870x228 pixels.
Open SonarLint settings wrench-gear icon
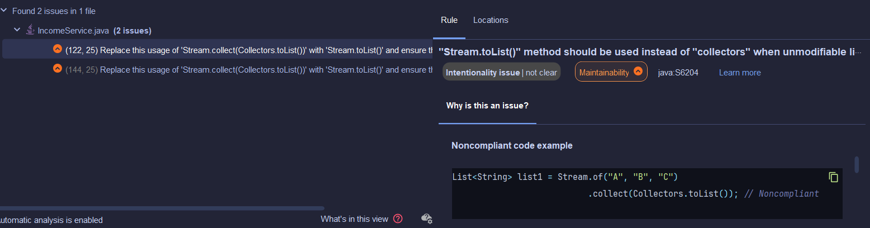[x=426, y=218]
